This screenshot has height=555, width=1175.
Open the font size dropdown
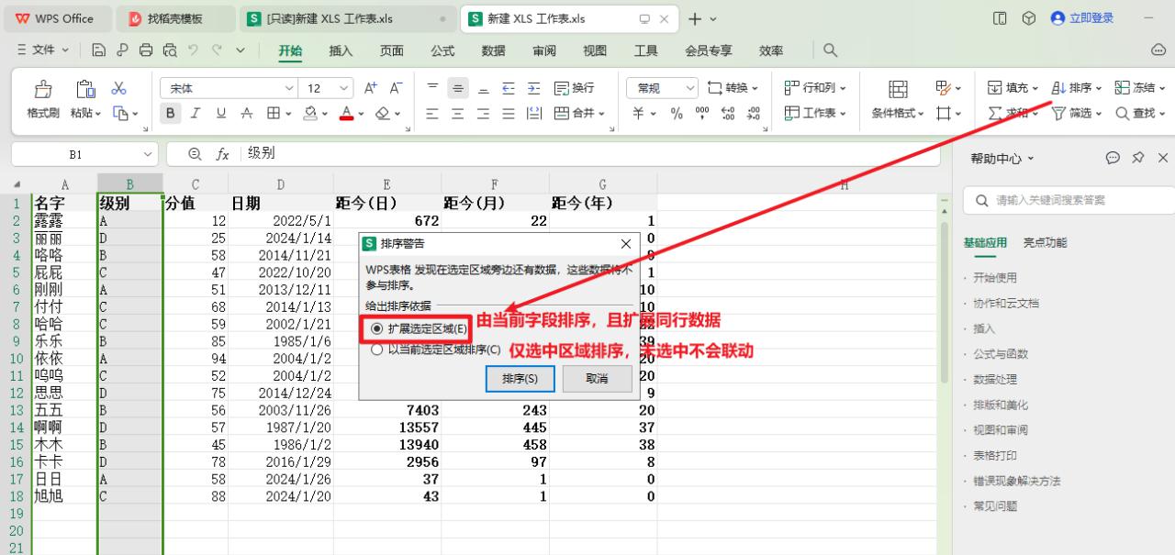click(344, 88)
